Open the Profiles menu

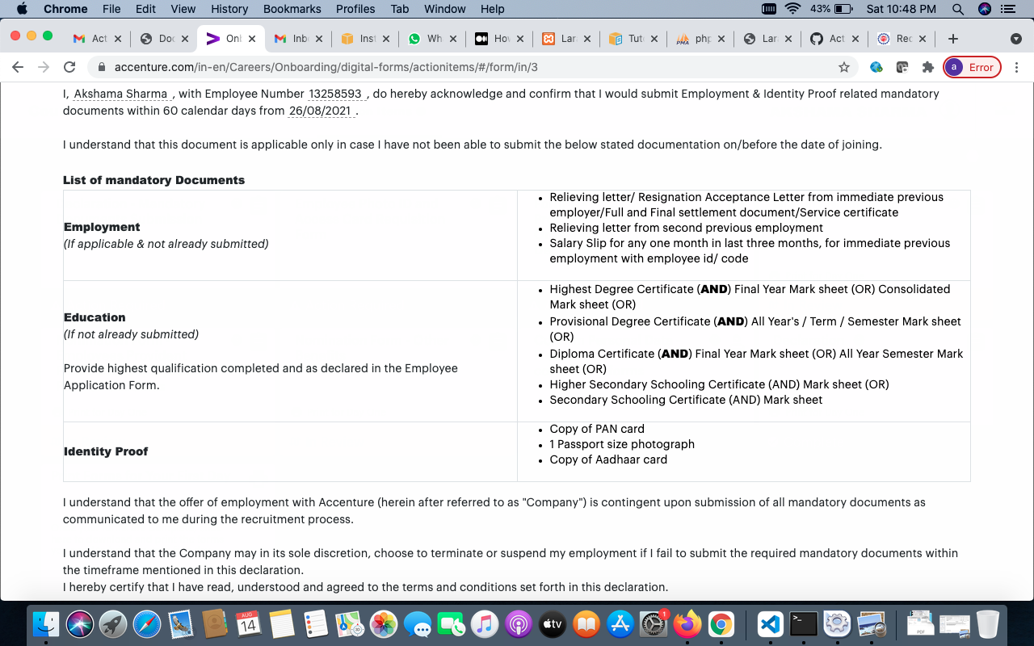pos(355,9)
